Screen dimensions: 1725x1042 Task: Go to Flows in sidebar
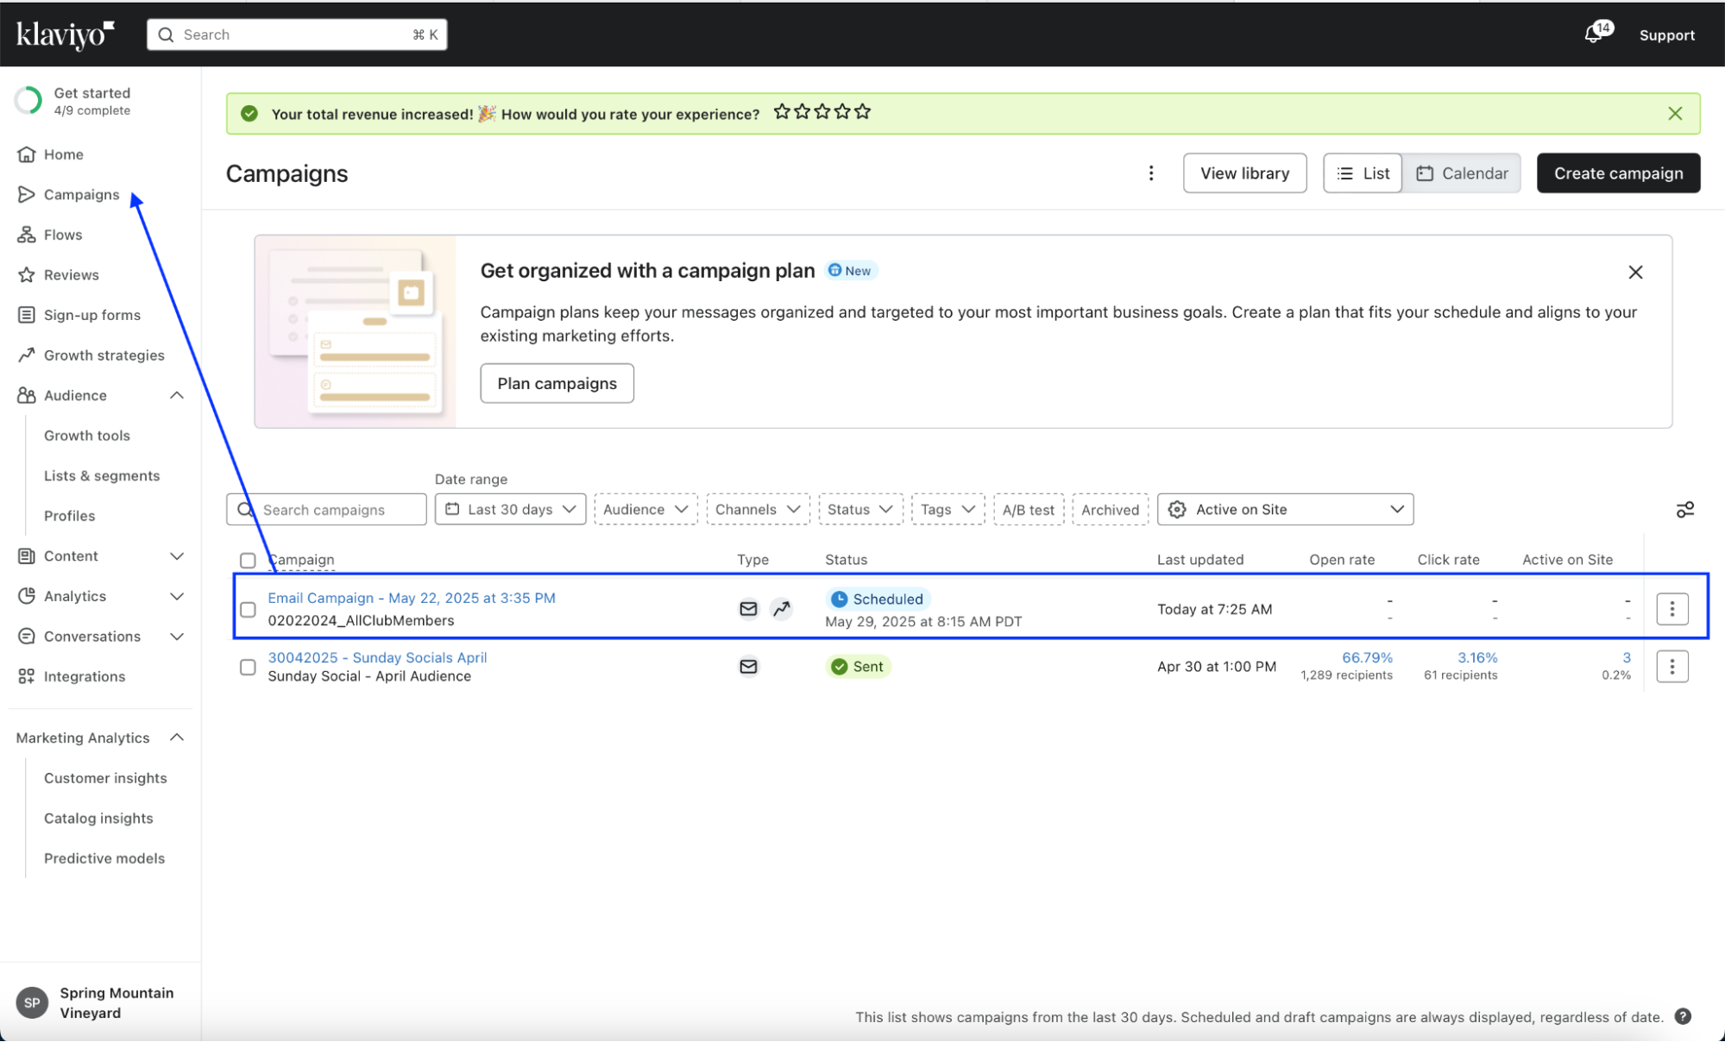(63, 235)
